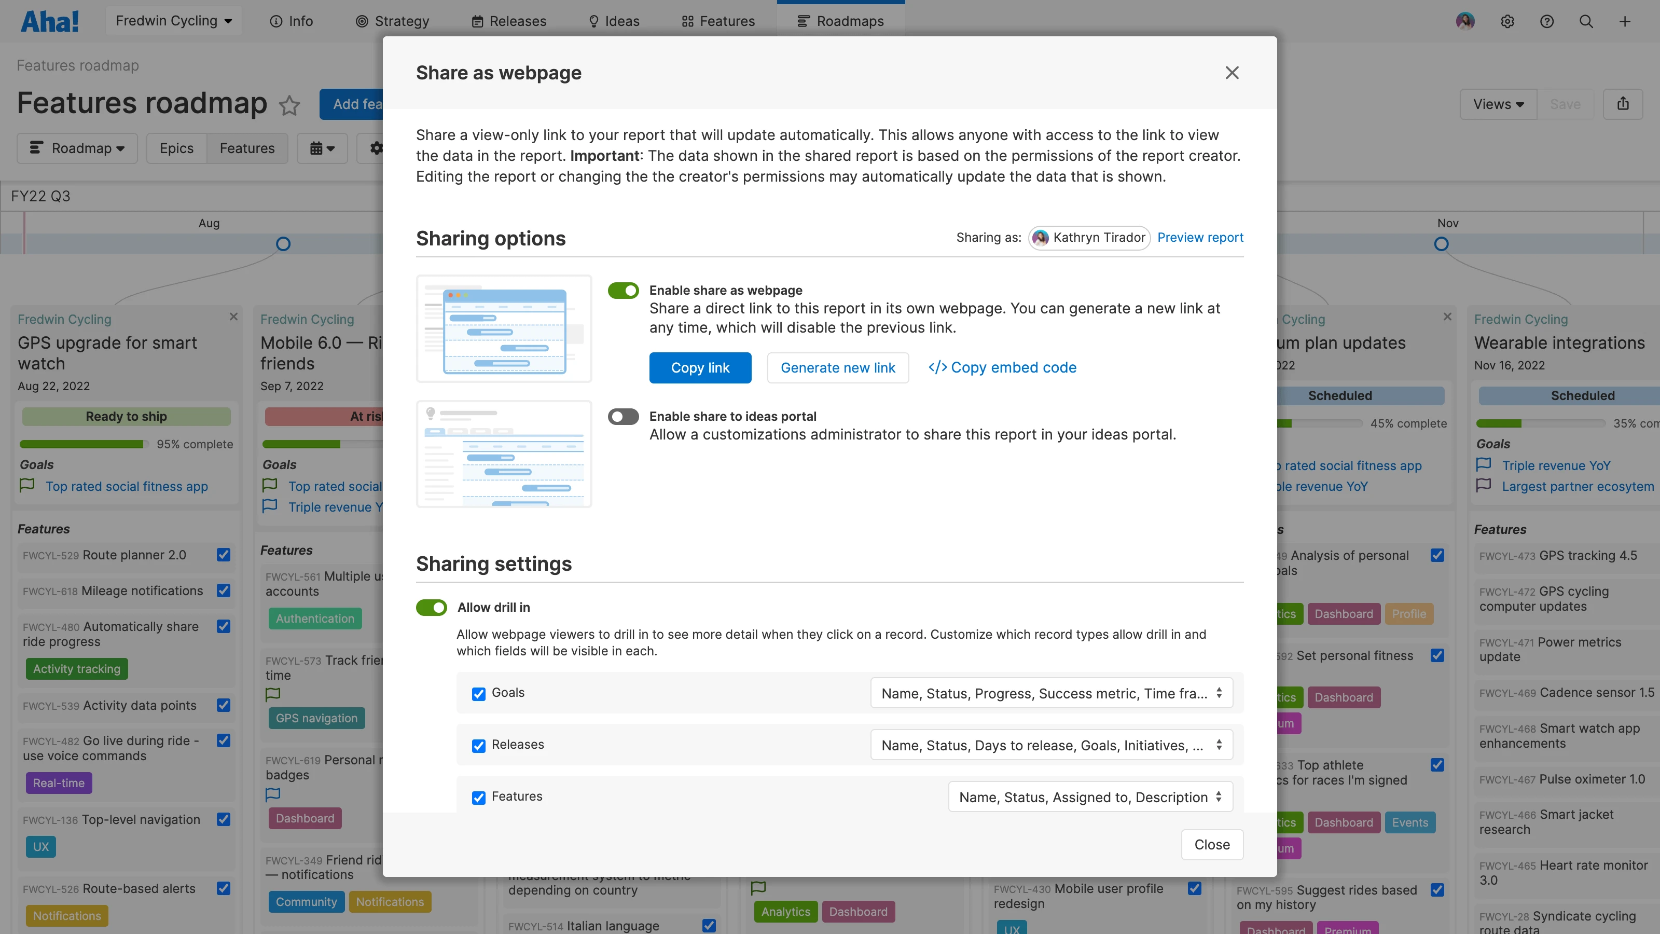
Task: Open the Views dropdown
Action: [1498, 104]
